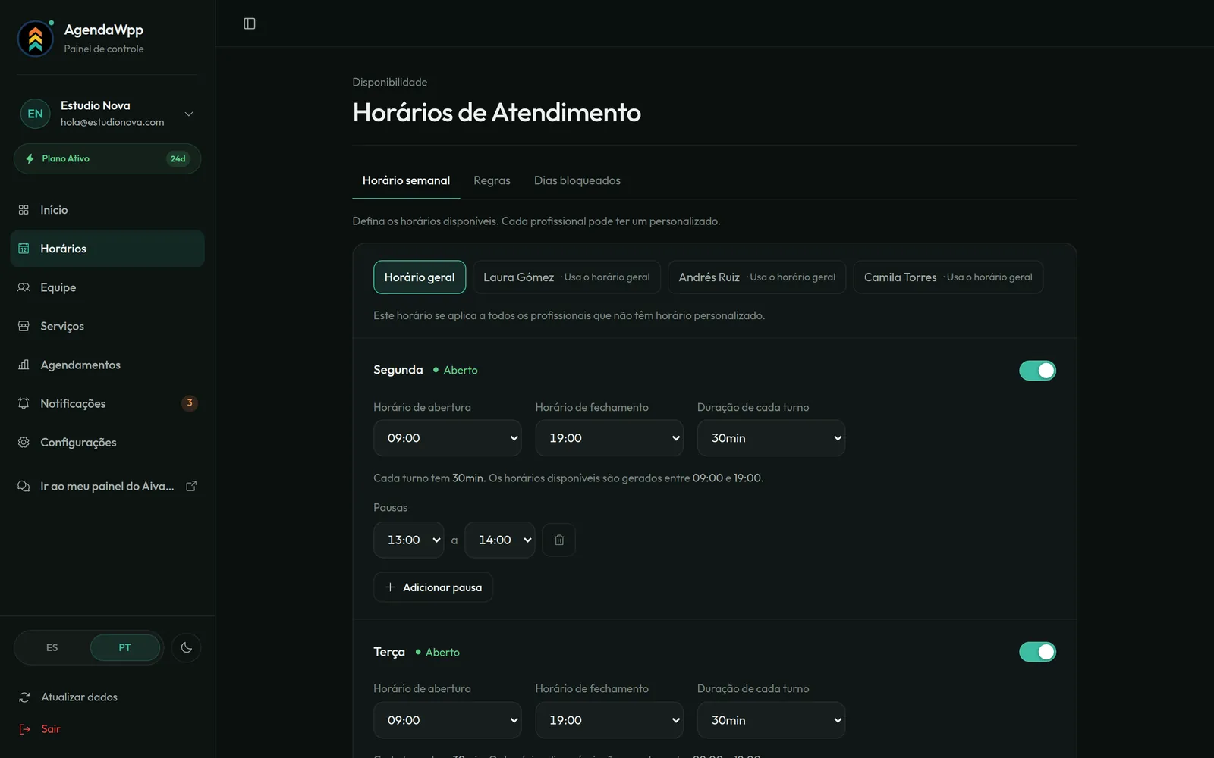Click the Notificações bell icon
This screenshot has height=758, width=1214.
24,403
